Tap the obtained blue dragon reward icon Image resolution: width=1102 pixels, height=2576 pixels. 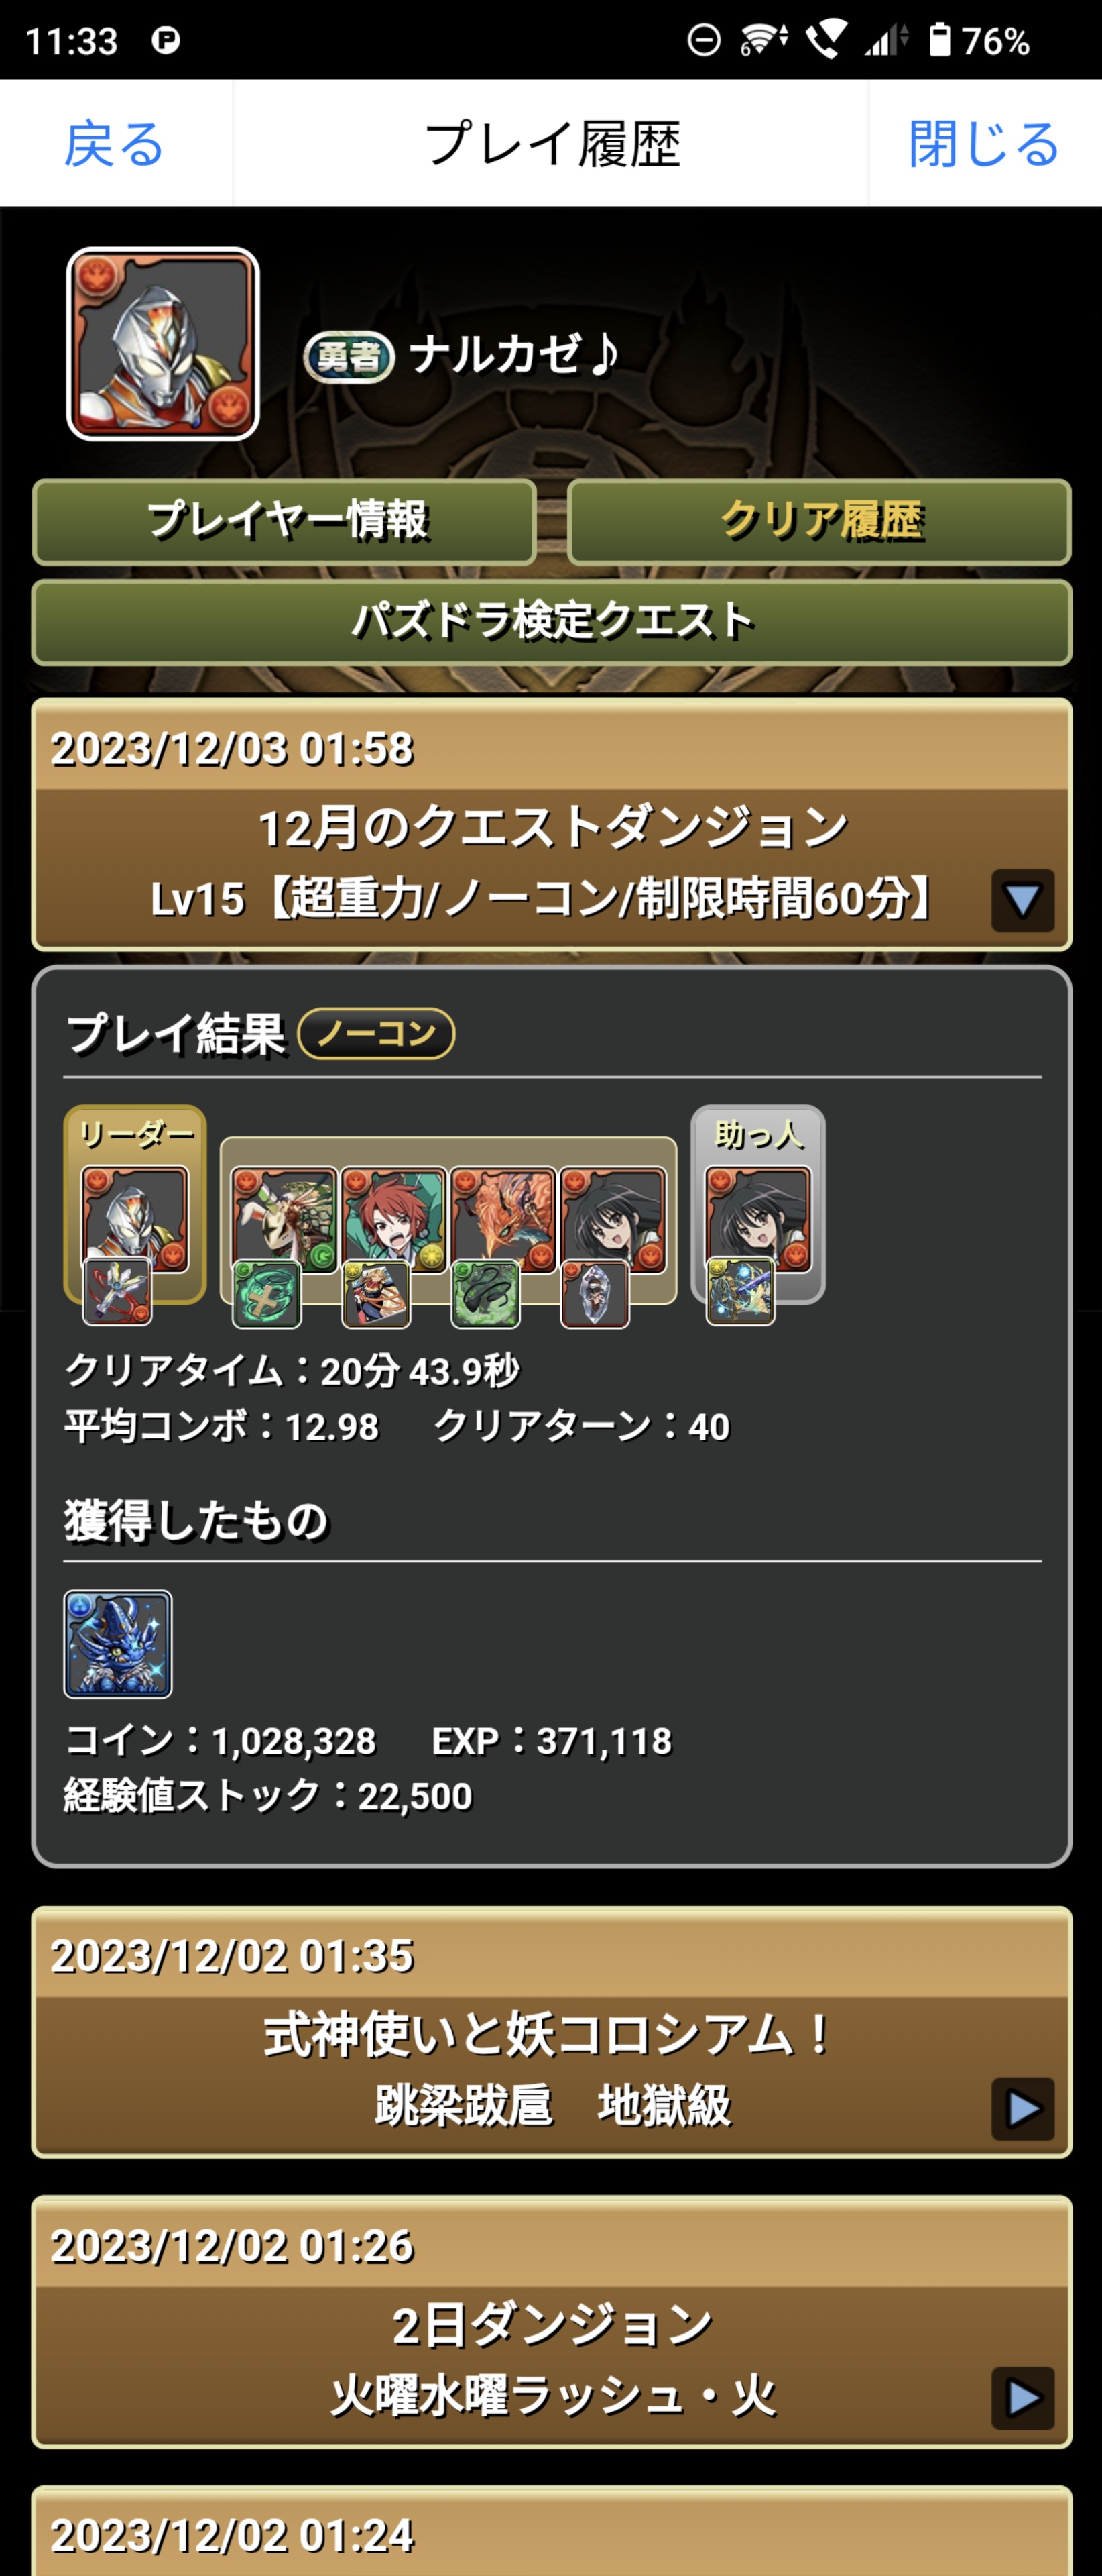click(118, 1644)
